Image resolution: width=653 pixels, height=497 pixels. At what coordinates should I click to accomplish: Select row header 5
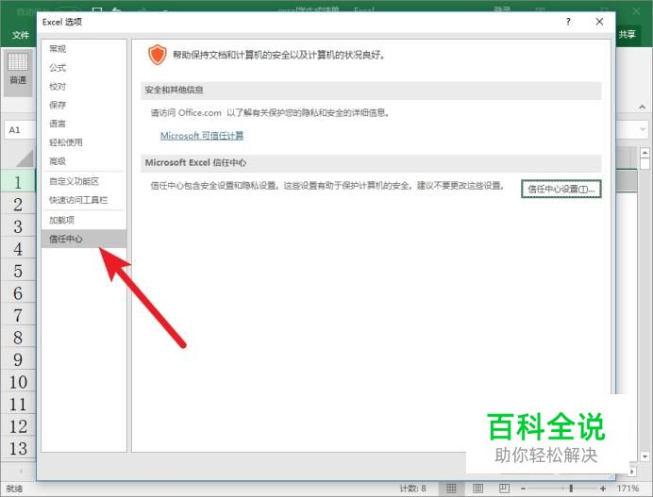18,271
